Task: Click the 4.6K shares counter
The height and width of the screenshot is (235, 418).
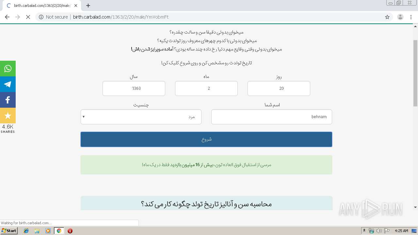Action: click(8, 129)
